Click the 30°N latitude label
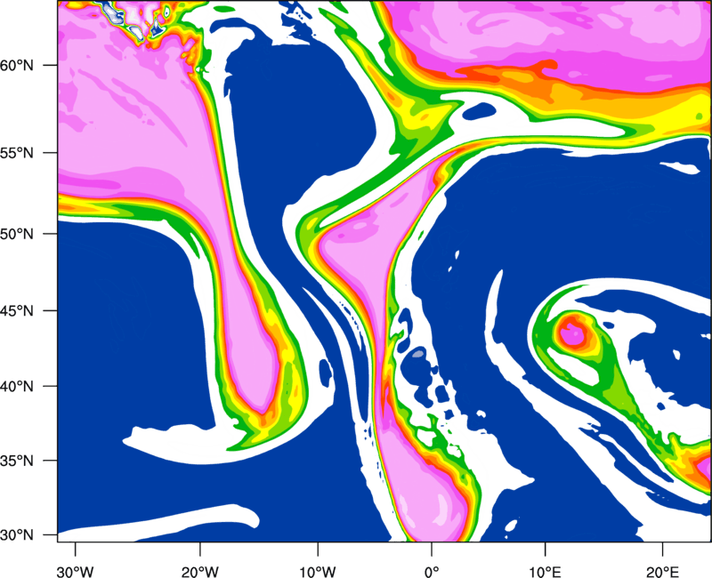This screenshot has width=712, height=578. click(17, 535)
